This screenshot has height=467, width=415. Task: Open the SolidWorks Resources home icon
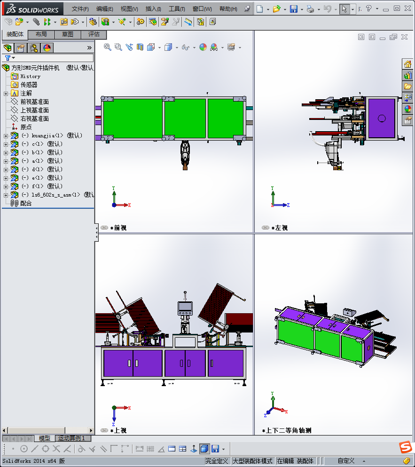point(407,64)
